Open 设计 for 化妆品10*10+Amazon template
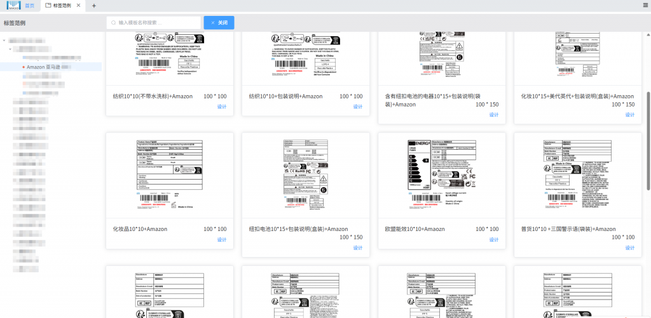This screenshot has width=651, height=318. click(222, 239)
